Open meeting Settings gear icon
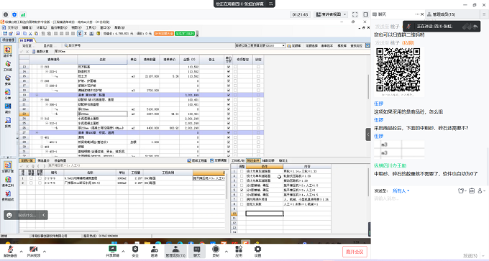489x261 pixels. click(x=257, y=251)
